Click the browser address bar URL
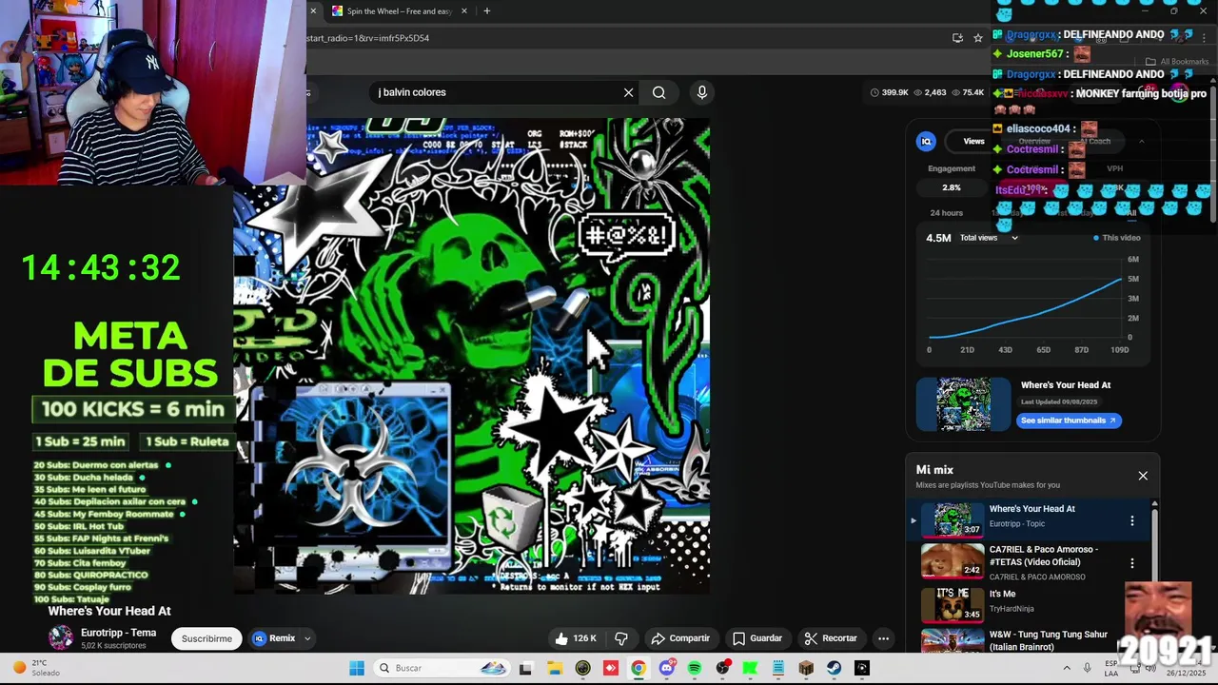Viewport: 1218px width, 685px height. 367,38
